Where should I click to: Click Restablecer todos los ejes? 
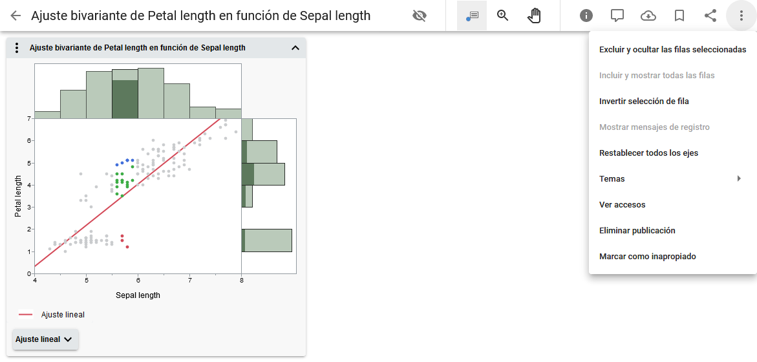648,153
